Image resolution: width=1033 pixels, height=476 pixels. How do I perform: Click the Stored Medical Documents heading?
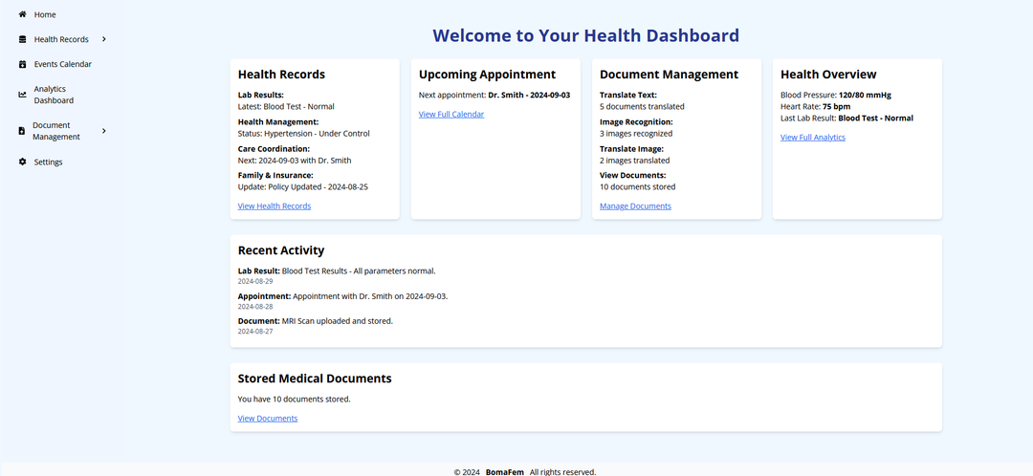point(315,379)
